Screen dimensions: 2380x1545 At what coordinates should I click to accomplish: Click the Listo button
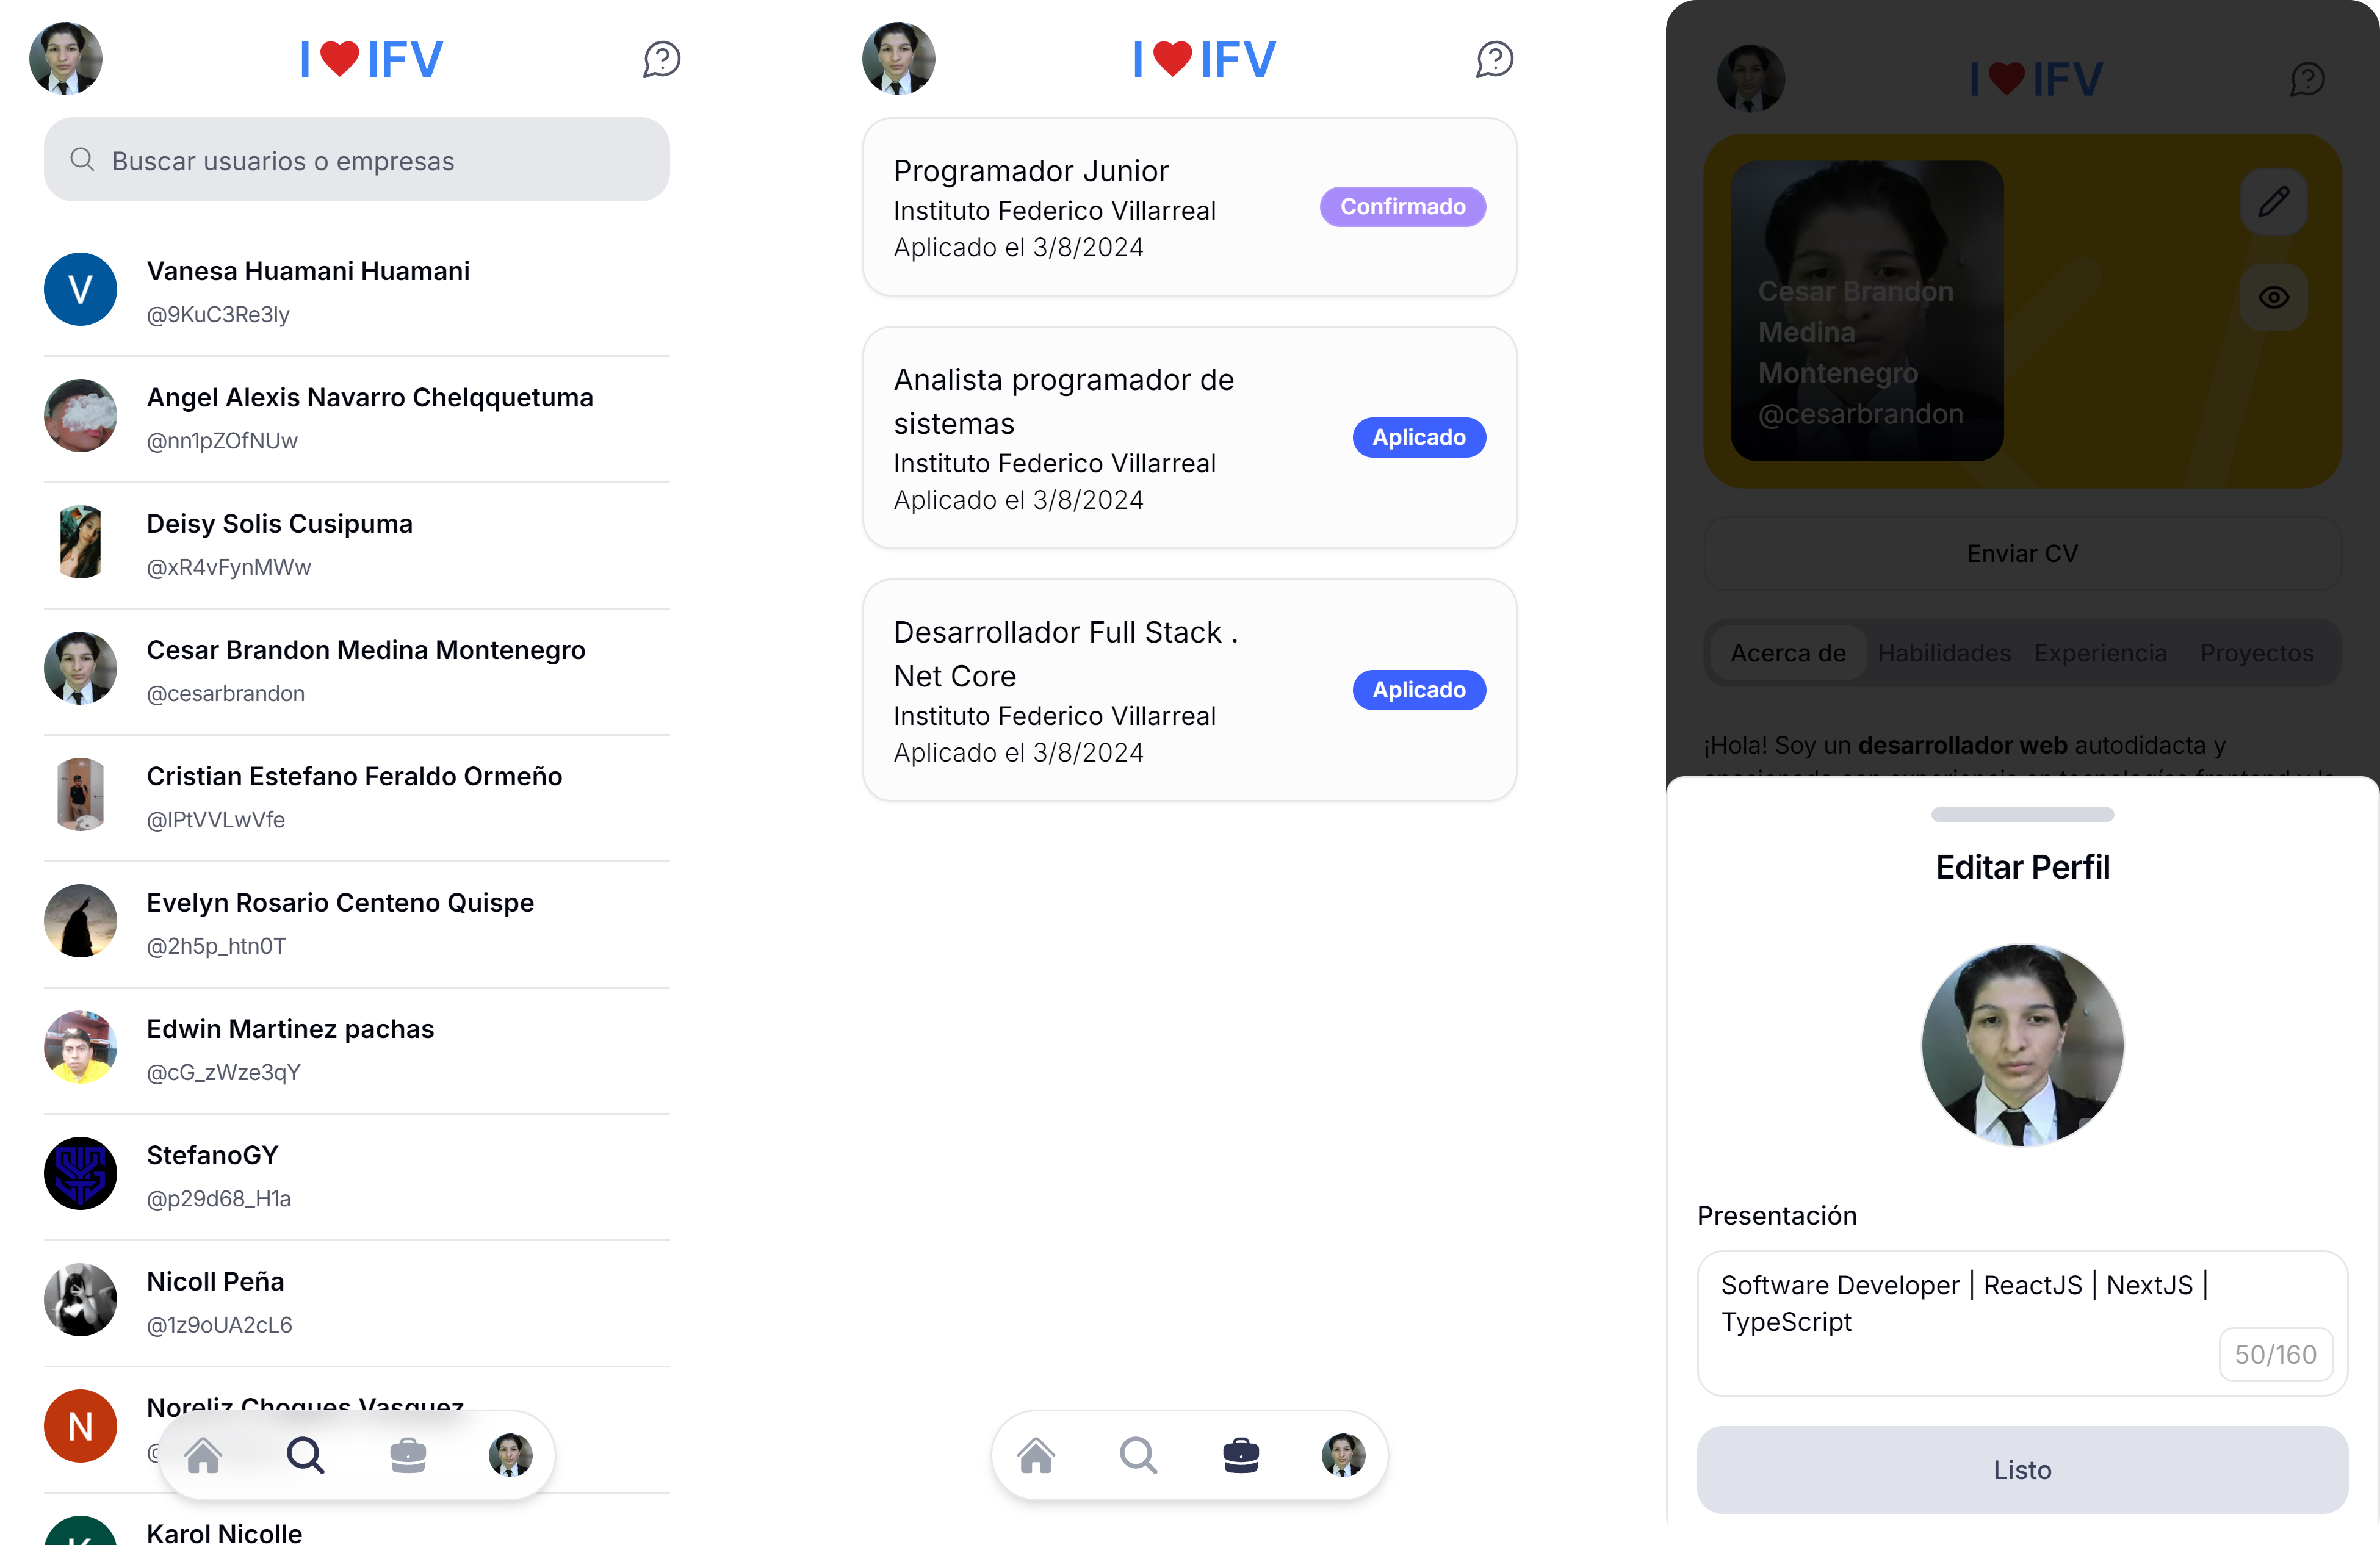point(2022,1469)
